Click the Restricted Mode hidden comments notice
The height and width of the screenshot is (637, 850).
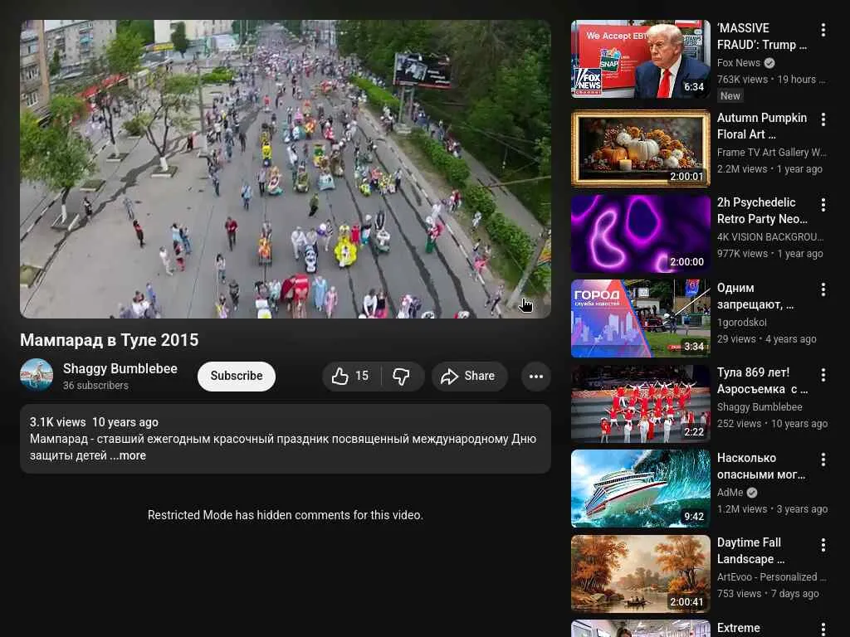(x=286, y=515)
